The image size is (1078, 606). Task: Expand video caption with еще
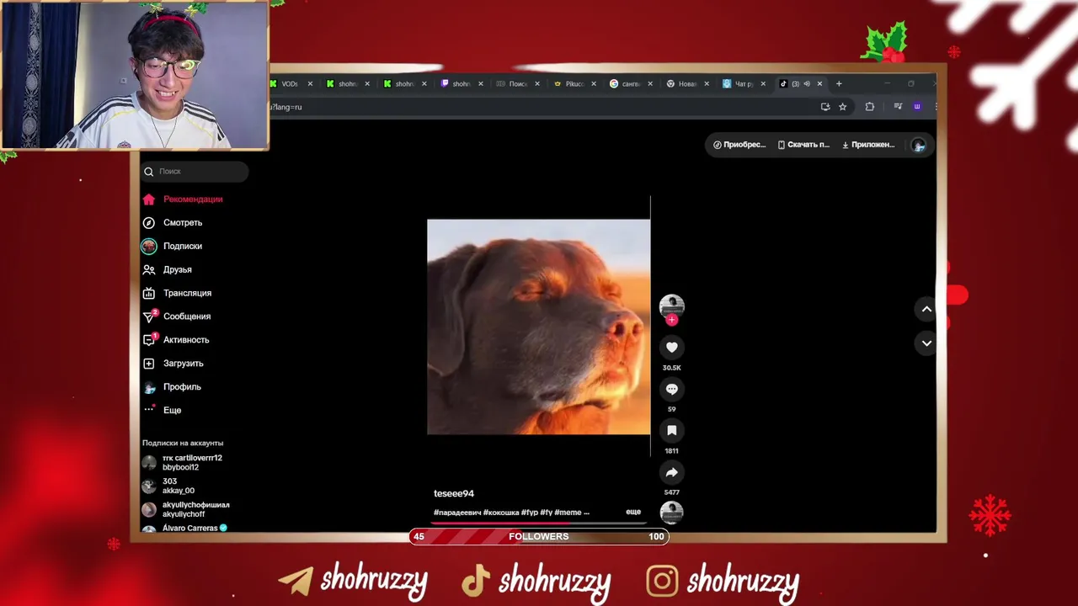[633, 512]
